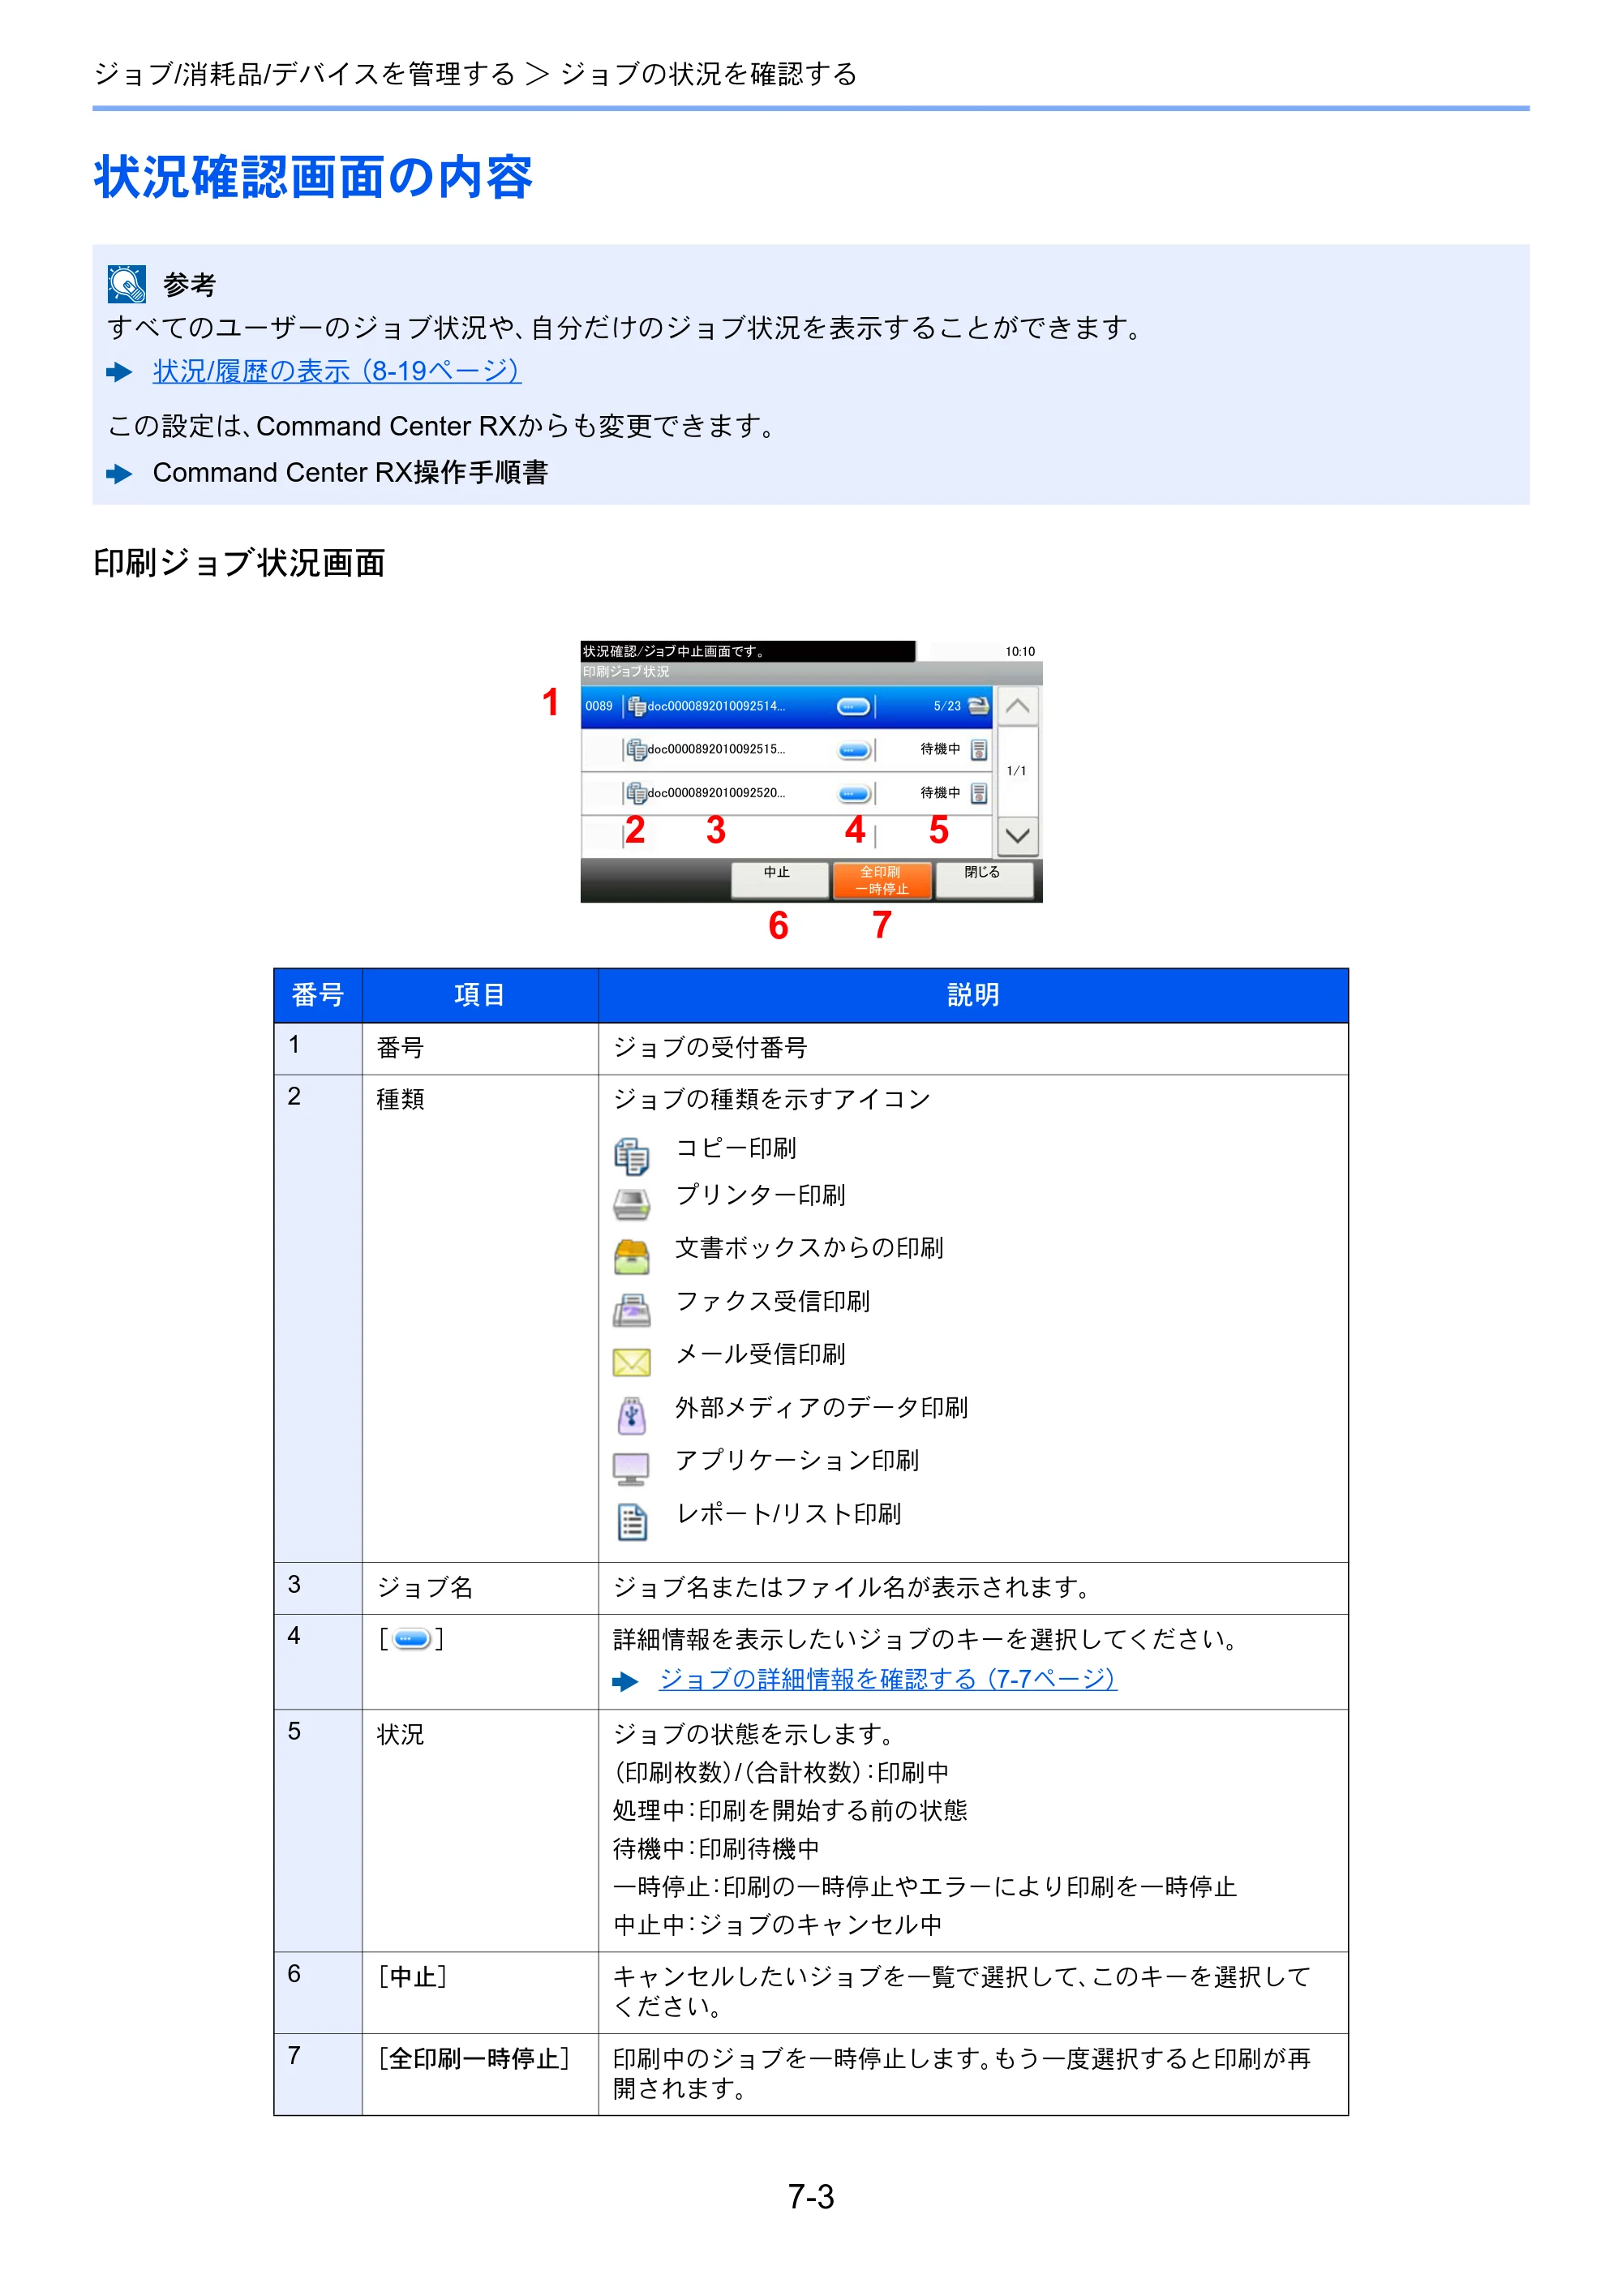Viewport: 1622px width, 2296px height.
Task: Click the details key icon in table row 4
Action: pos(411,1638)
